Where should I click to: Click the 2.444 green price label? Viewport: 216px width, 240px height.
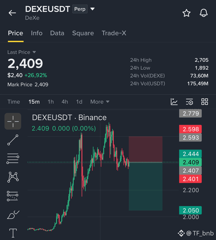tap(190, 154)
